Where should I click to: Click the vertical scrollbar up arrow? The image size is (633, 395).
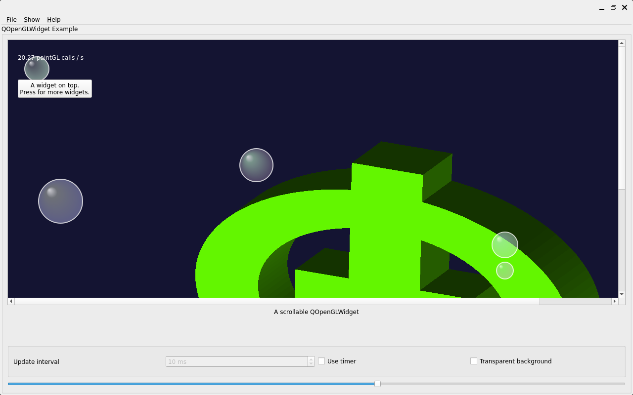[x=622, y=43]
